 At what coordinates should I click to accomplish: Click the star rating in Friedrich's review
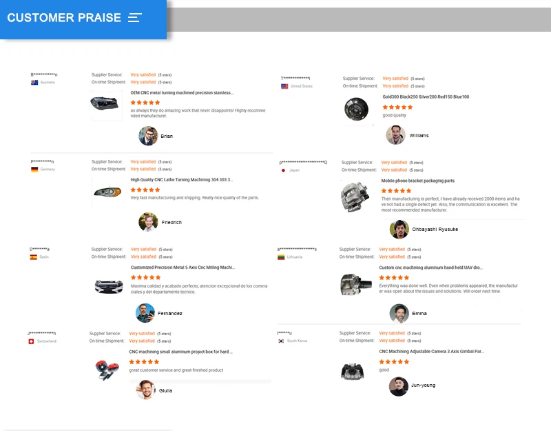(x=145, y=190)
